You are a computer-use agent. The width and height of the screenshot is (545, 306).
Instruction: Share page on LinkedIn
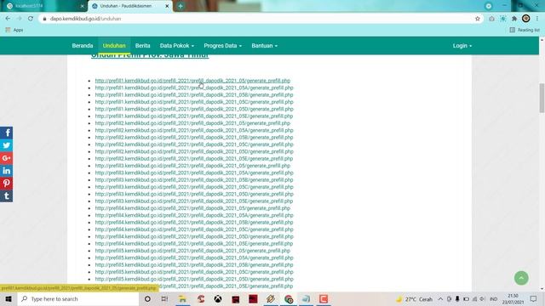coord(6,171)
